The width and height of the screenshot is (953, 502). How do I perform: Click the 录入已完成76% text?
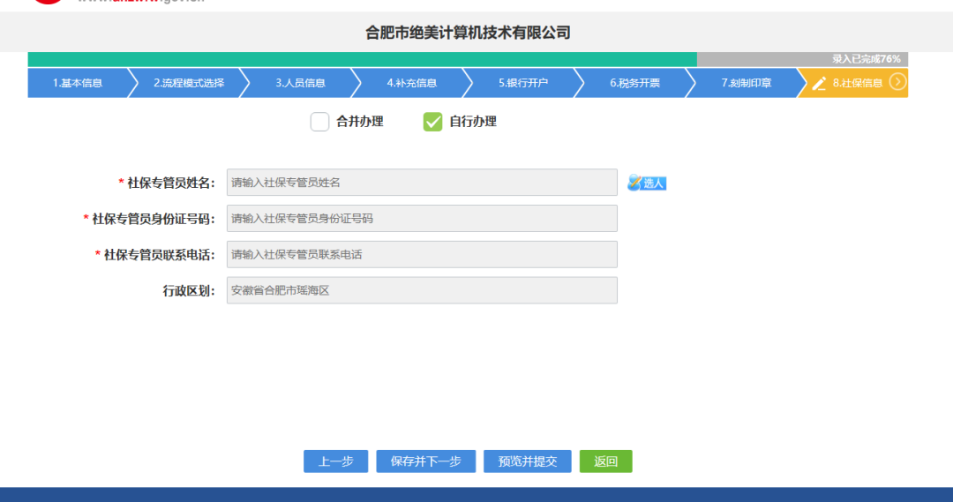867,59
